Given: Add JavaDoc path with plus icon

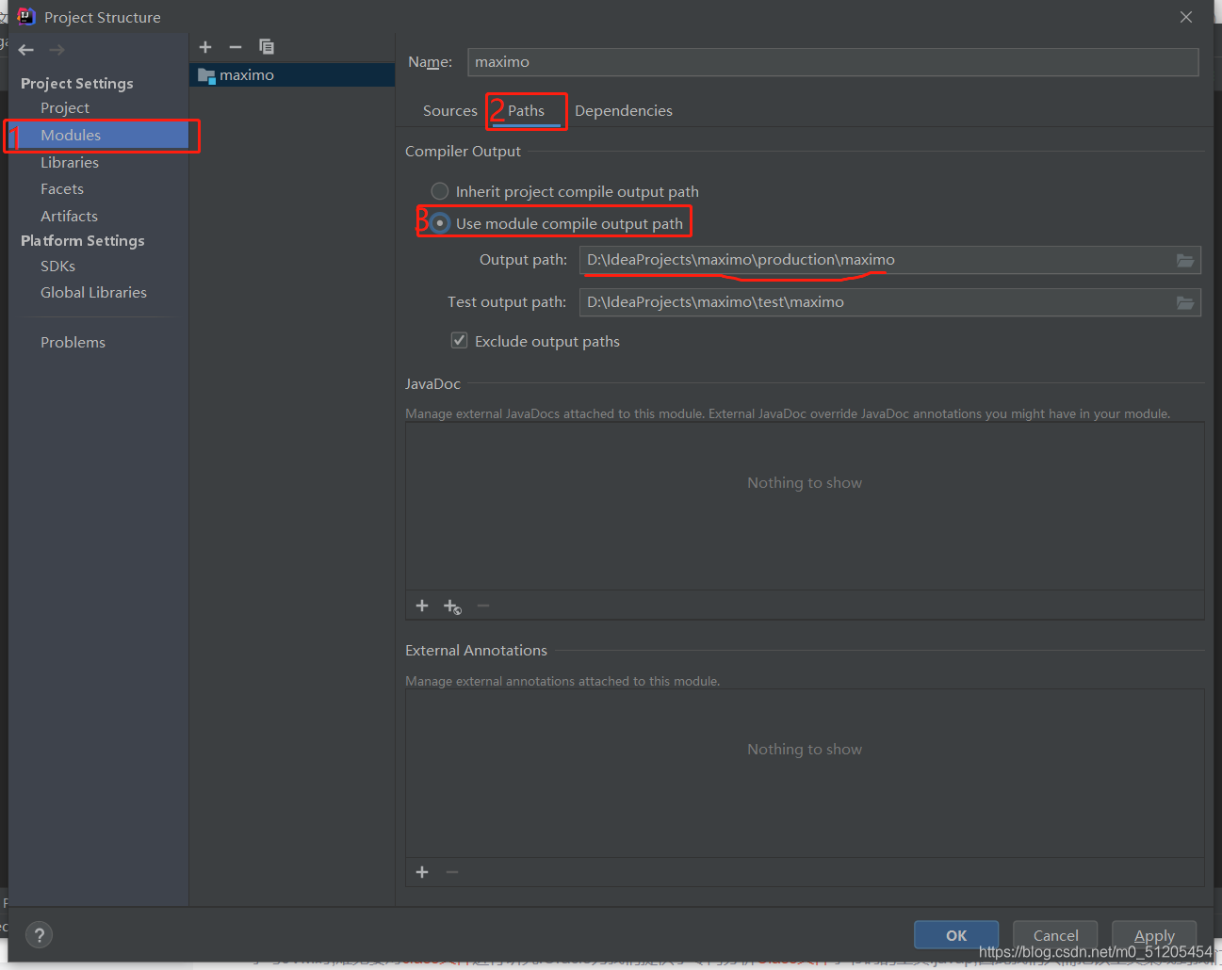Looking at the screenshot, I should point(422,606).
